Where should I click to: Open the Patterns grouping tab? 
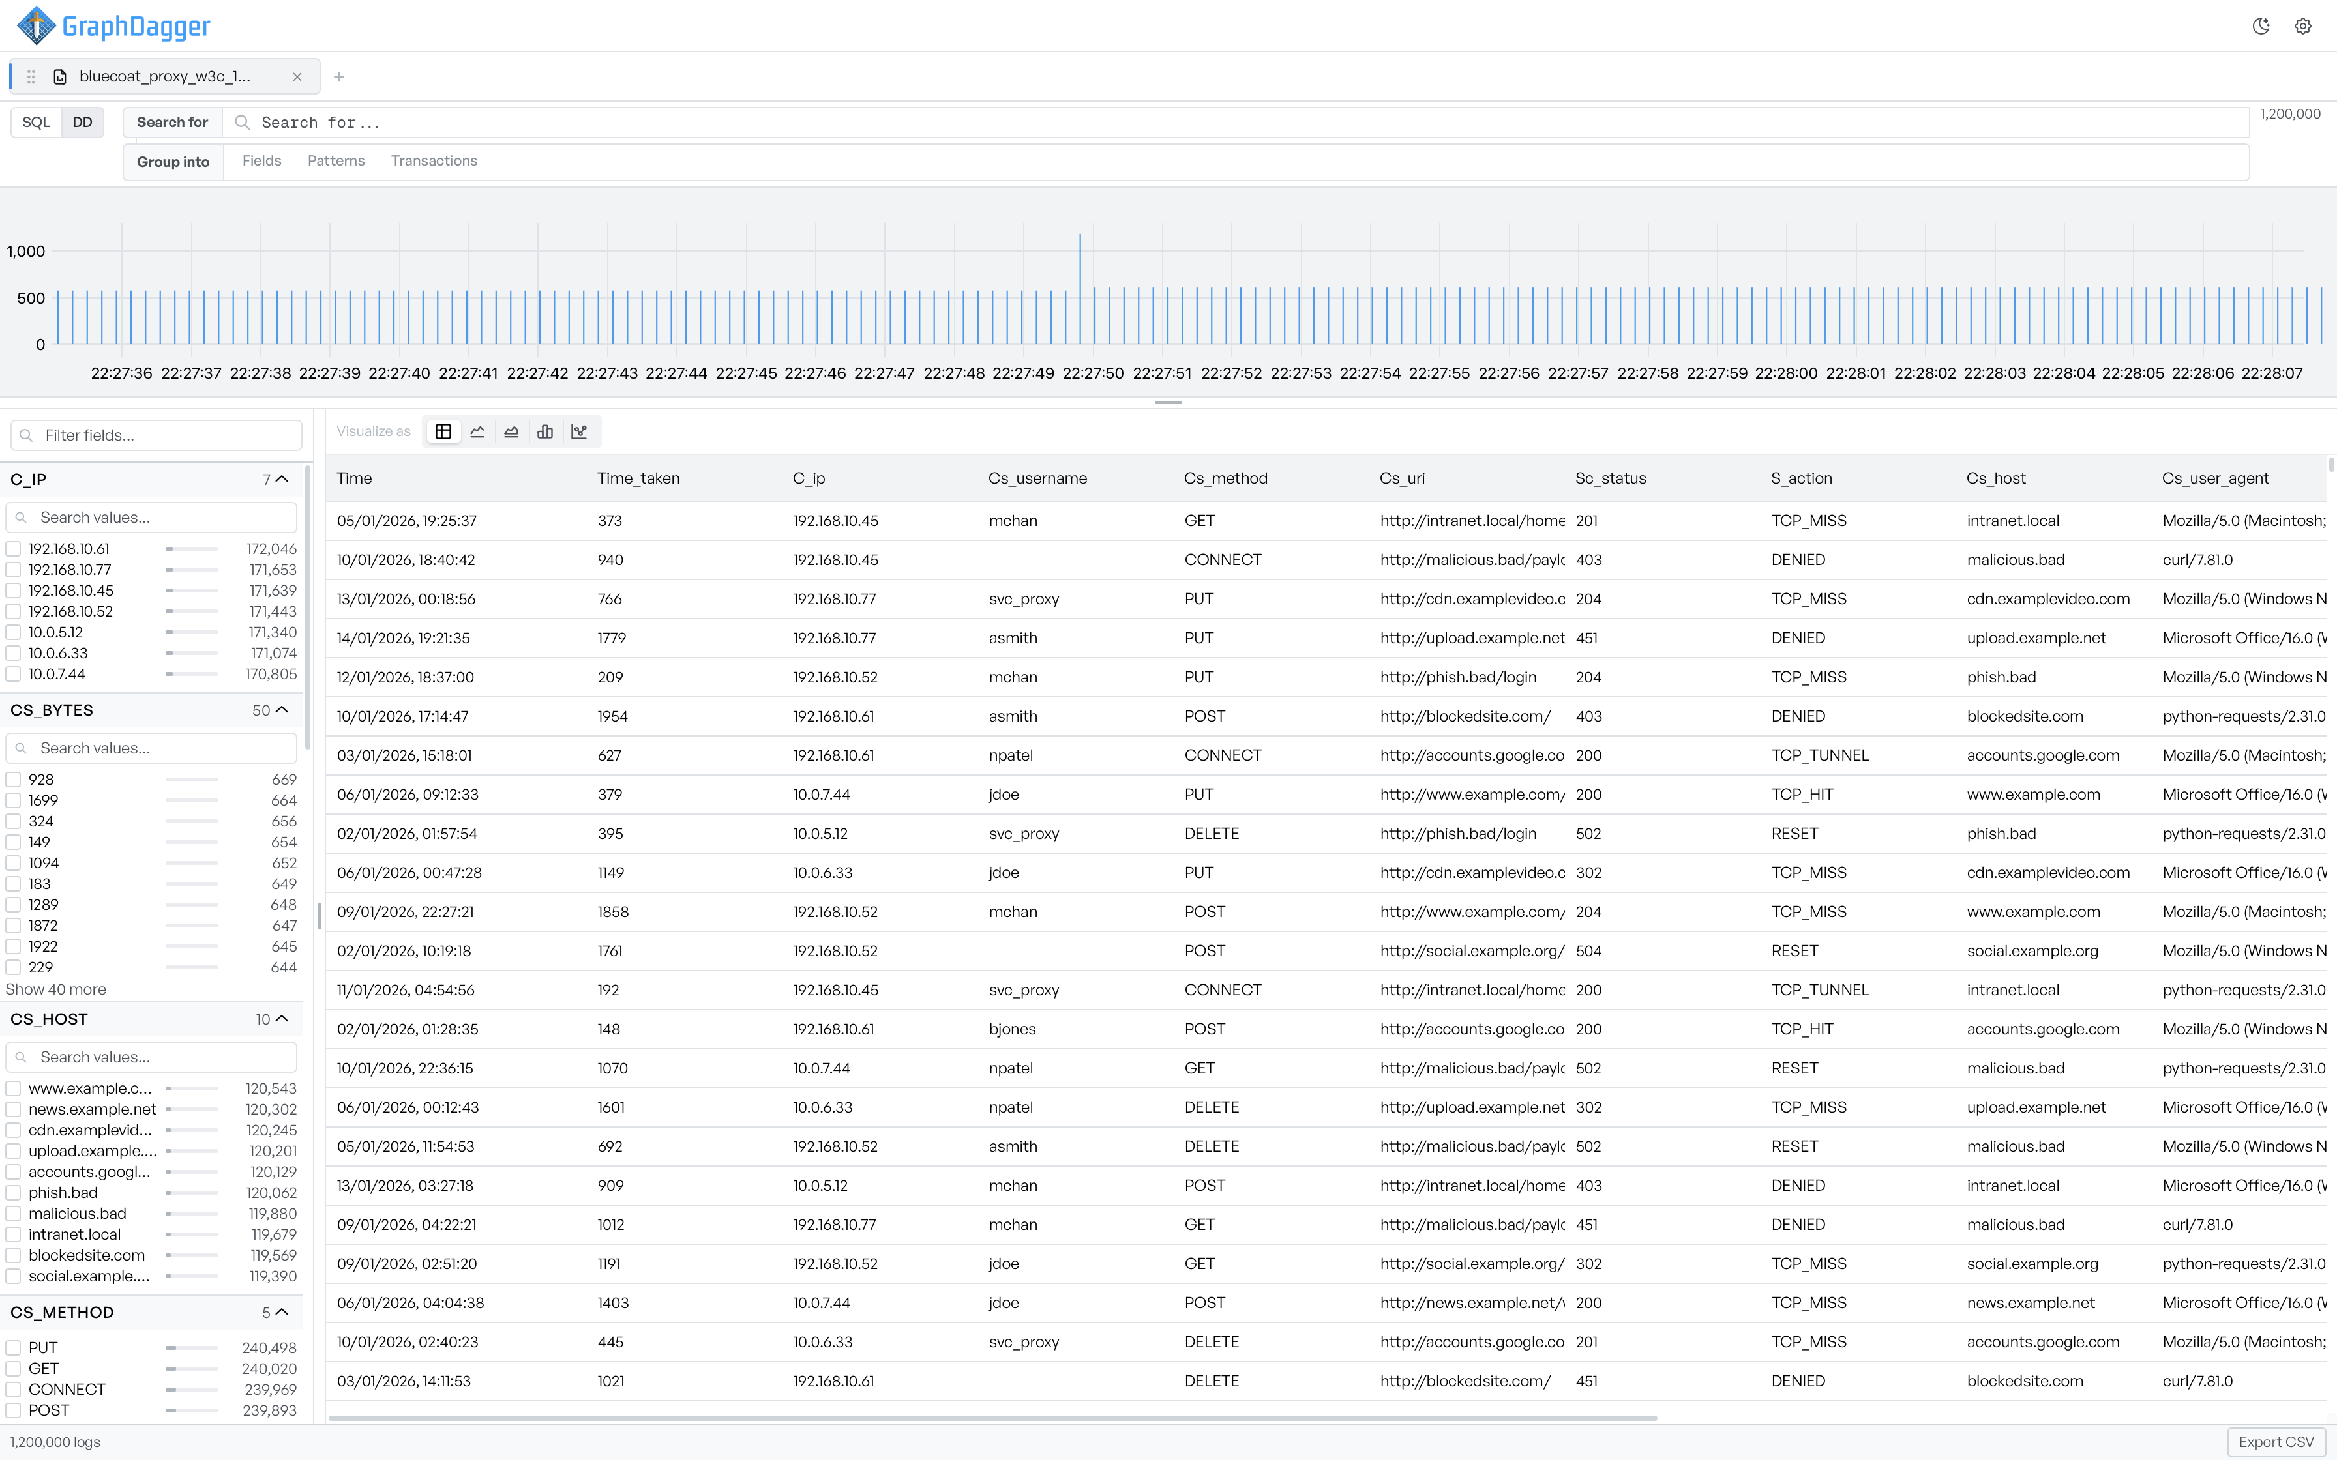336,161
